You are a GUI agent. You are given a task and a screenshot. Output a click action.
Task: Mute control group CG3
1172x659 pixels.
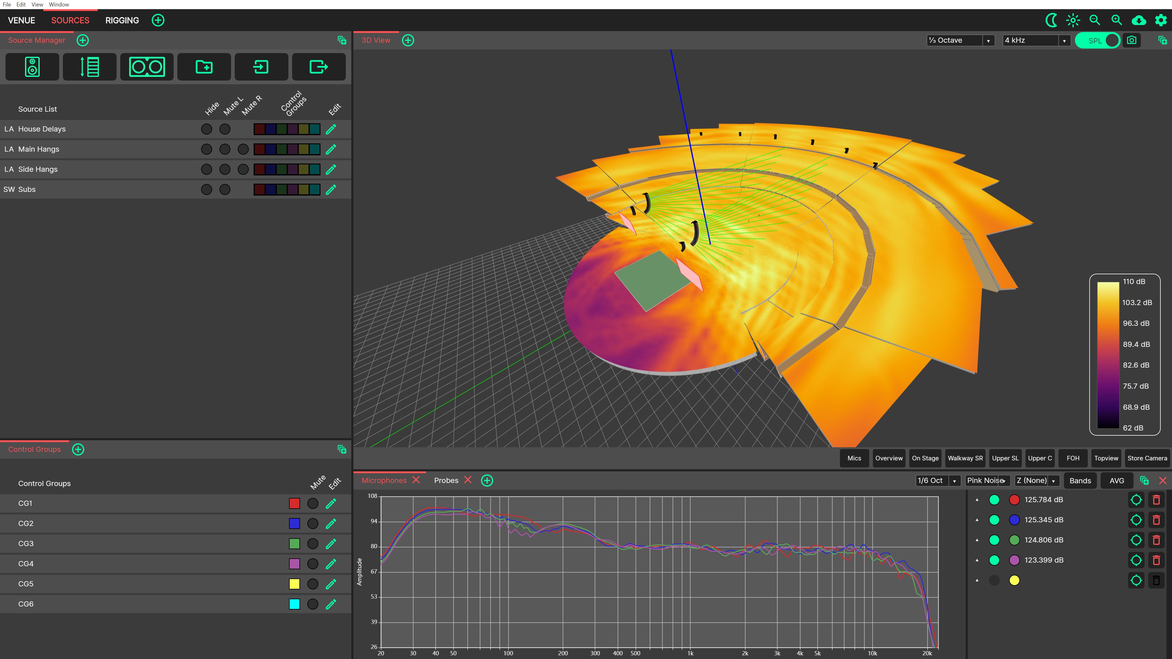tap(313, 543)
